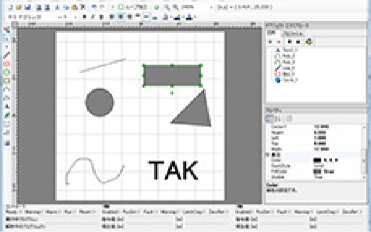
Task: Click the open folder icon in top toolbar
Action: pos(19,7)
